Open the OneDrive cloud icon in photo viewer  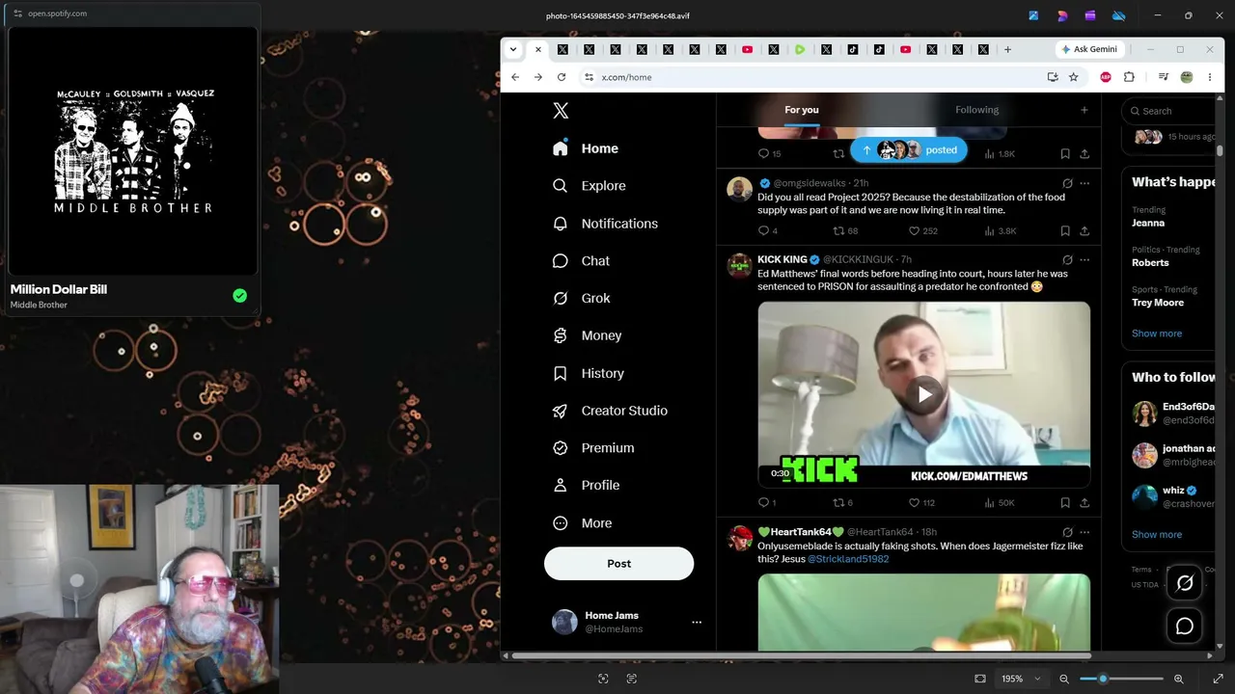click(1119, 15)
